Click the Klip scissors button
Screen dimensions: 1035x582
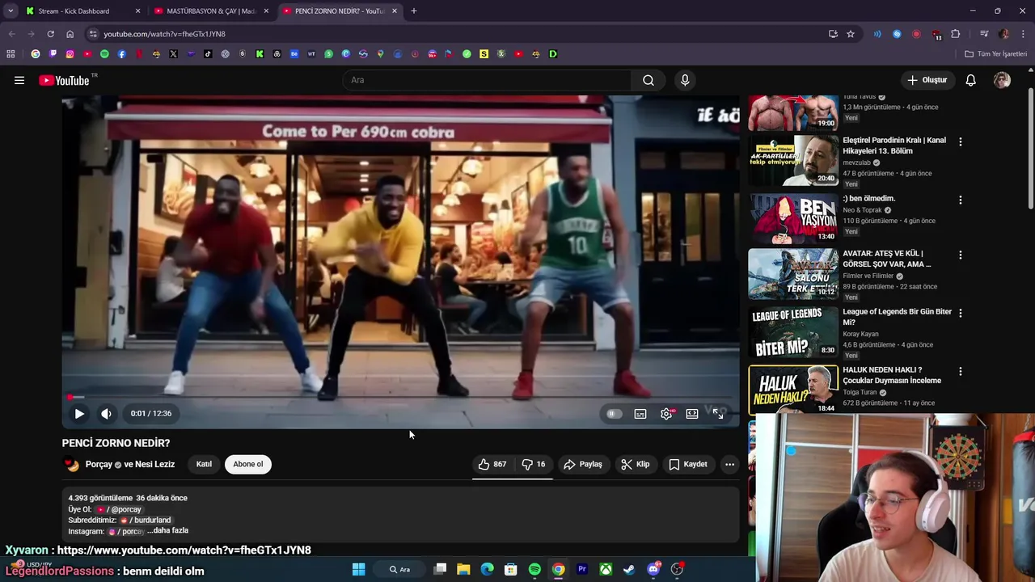636,464
